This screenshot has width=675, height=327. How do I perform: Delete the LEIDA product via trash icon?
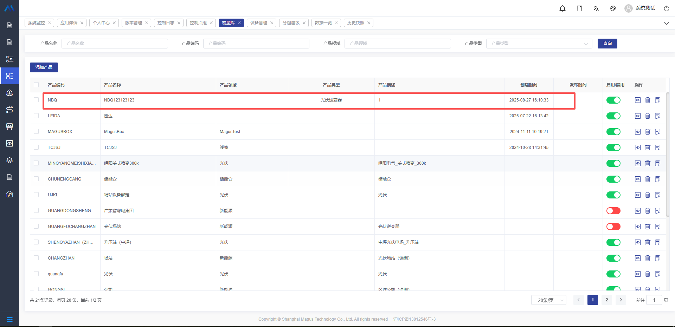point(648,116)
